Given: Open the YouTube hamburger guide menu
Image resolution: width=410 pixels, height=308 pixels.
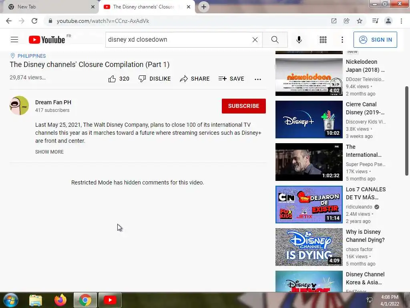Looking at the screenshot, I should coord(14,40).
